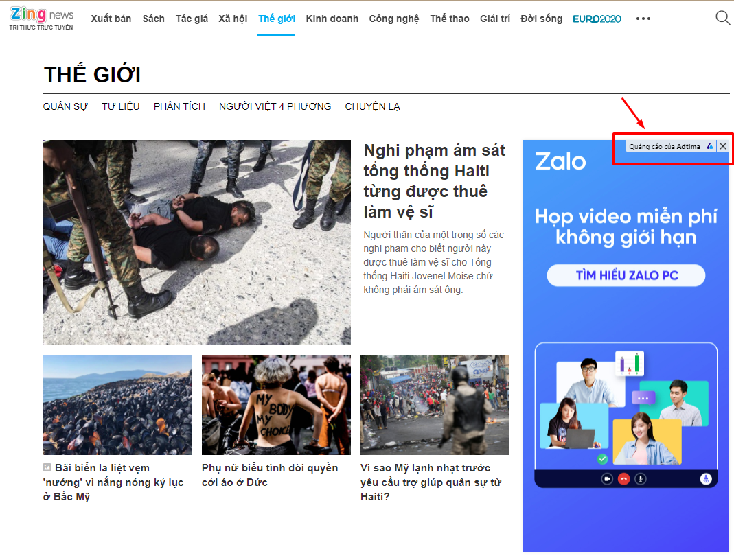Click the Zing news logo
The width and height of the screenshot is (734, 560).
pos(41,19)
